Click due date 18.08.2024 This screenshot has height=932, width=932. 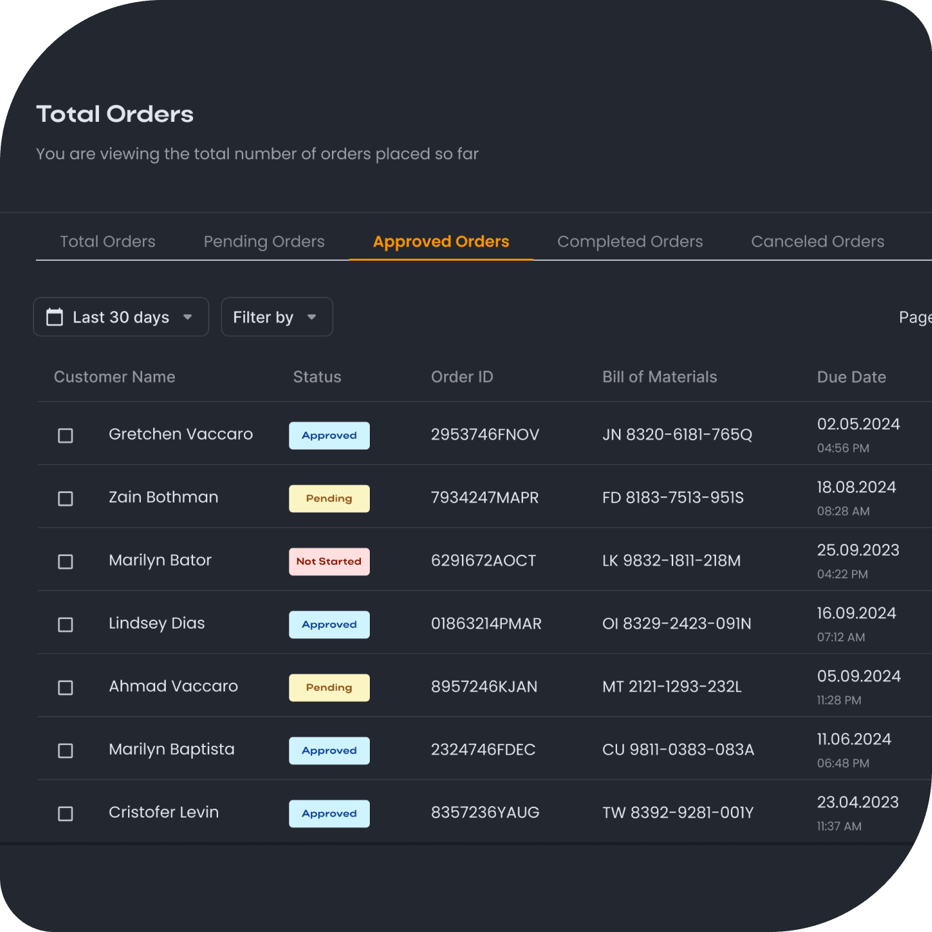tap(857, 487)
